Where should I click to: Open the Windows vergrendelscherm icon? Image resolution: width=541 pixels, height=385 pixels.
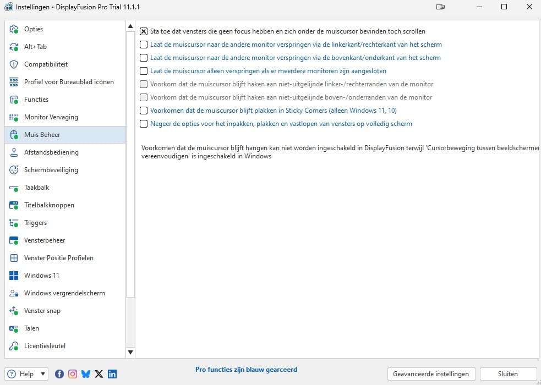click(14, 293)
